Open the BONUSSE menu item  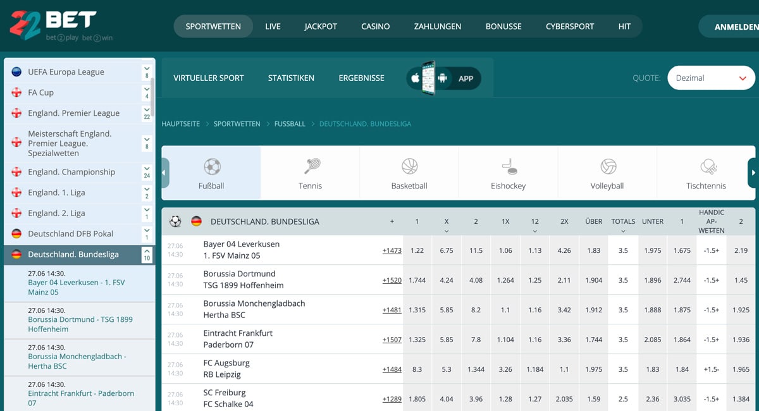(x=503, y=27)
